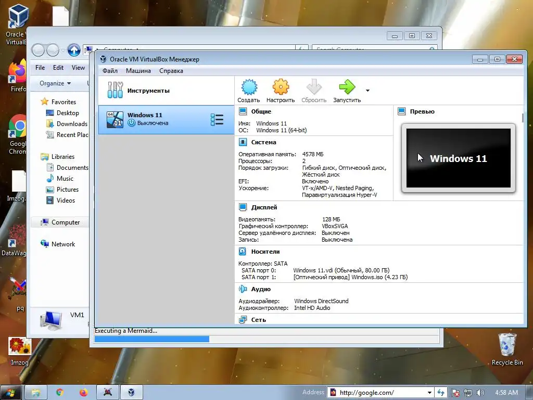
Task: Click the Windows 11.vdi disk entry
Action: [341, 270]
